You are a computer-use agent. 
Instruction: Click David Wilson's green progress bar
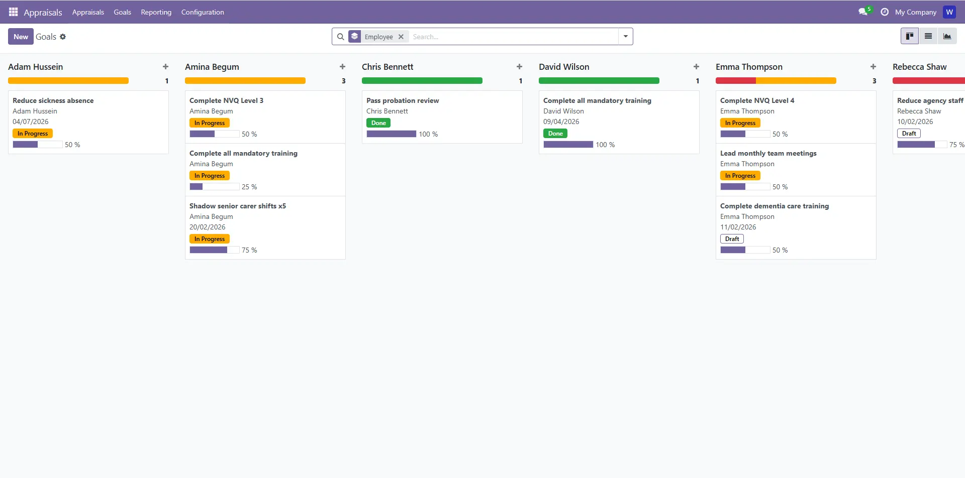[x=599, y=81]
